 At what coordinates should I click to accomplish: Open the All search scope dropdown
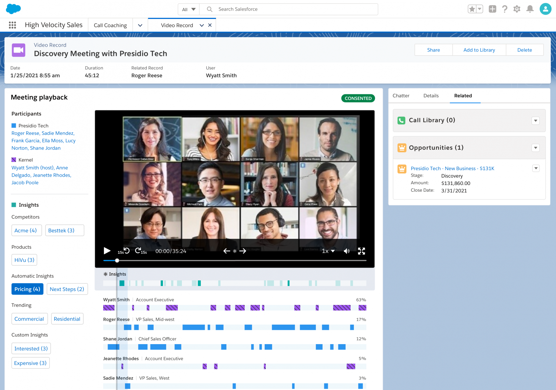189,9
